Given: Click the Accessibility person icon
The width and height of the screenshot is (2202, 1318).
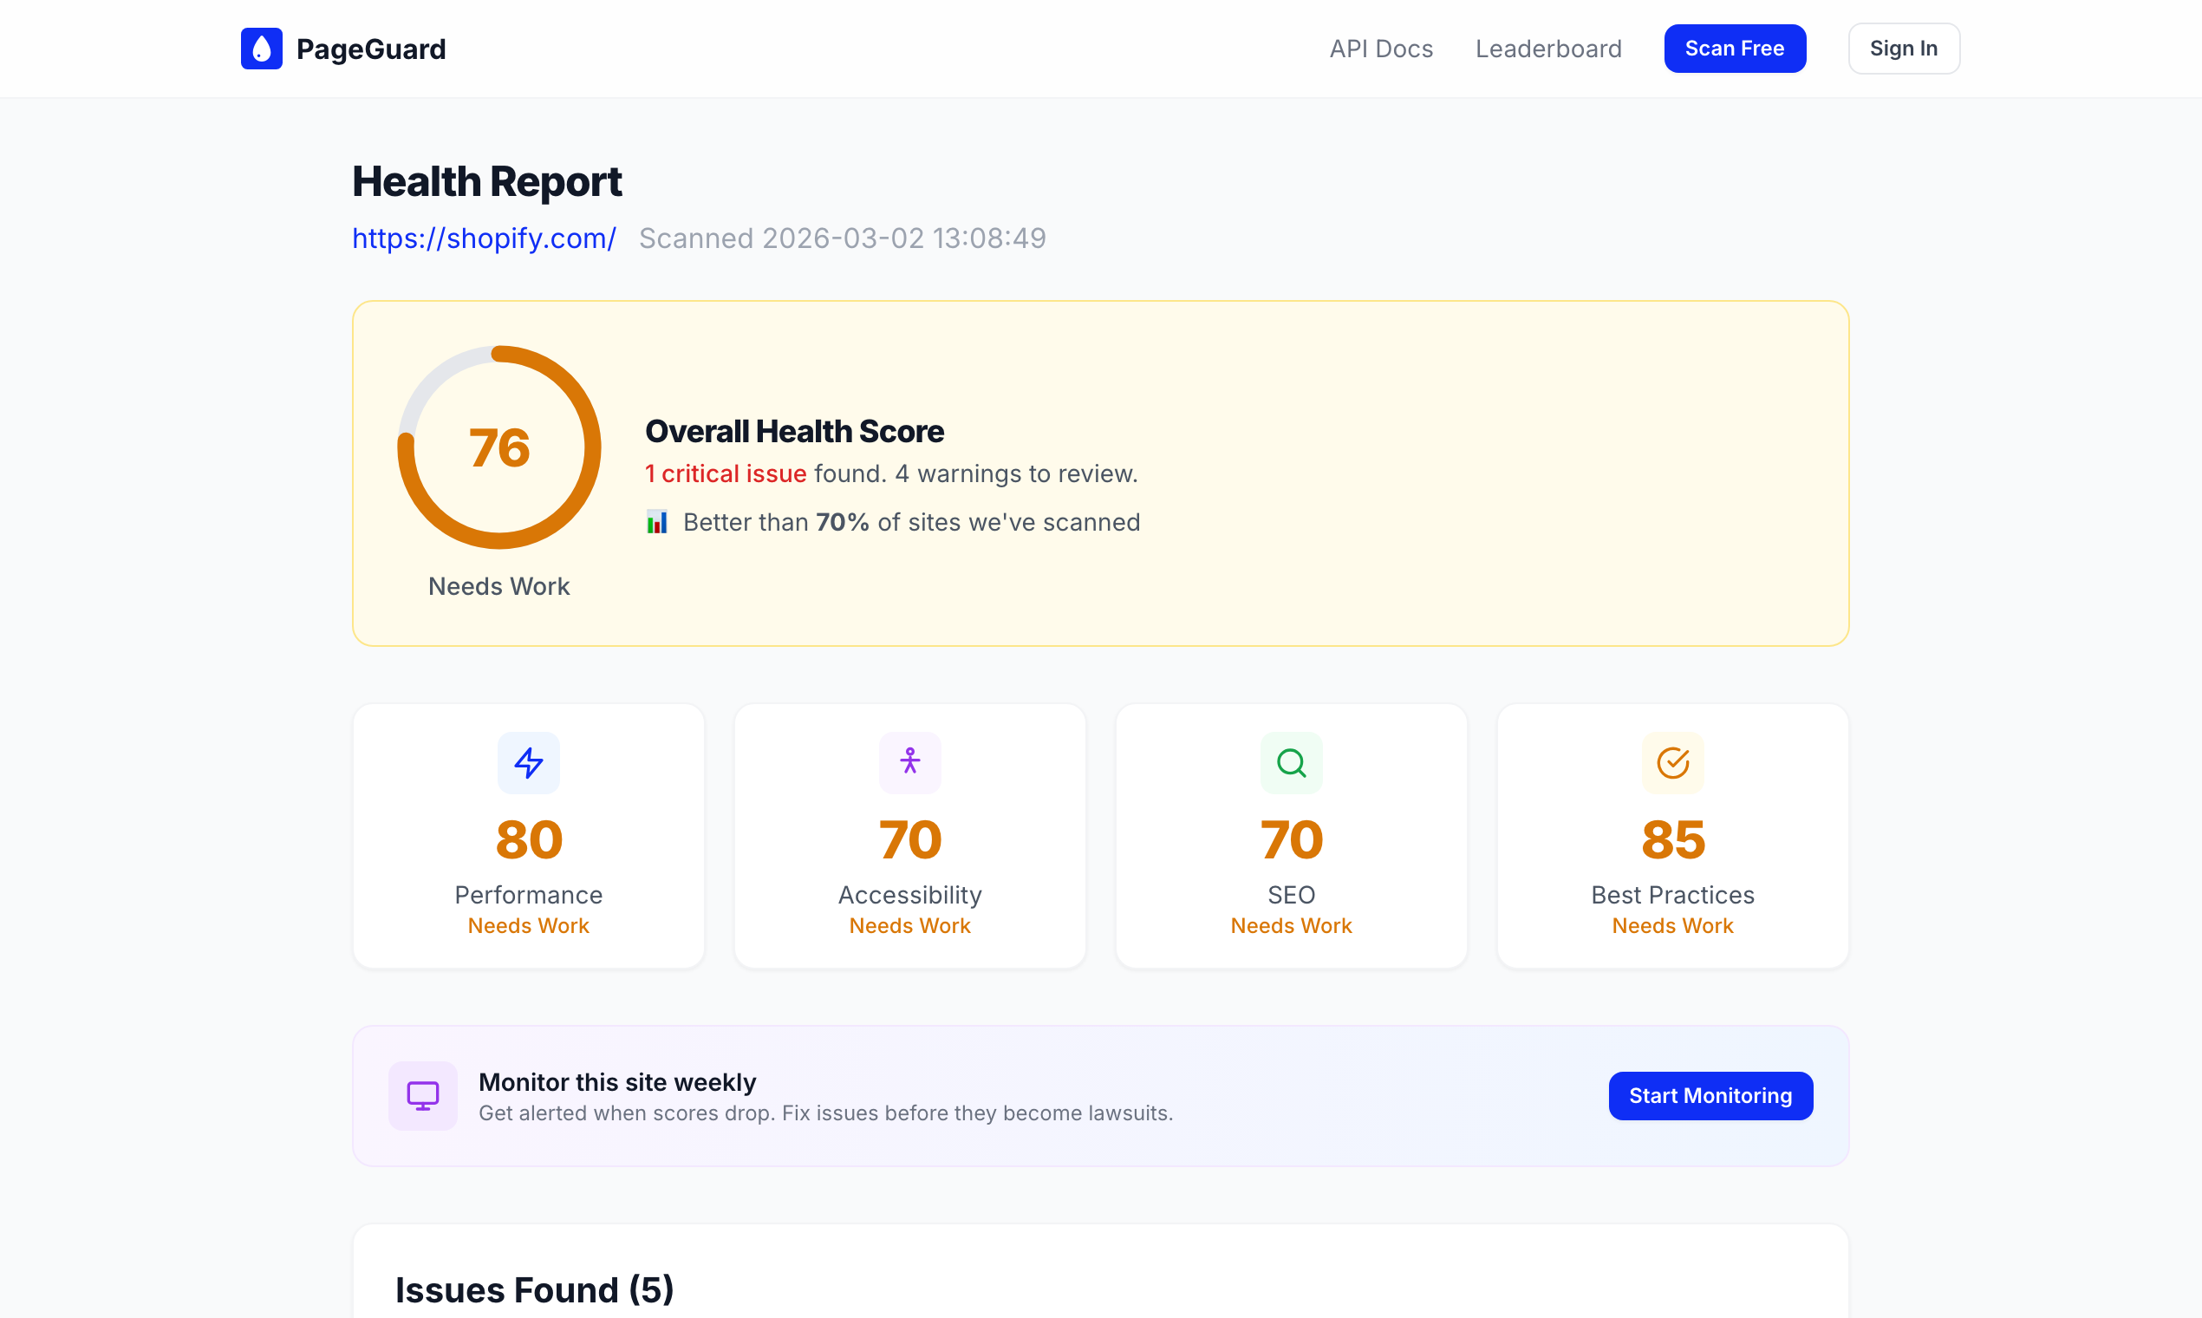Looking at the screenshot, I should coord(910,762).
